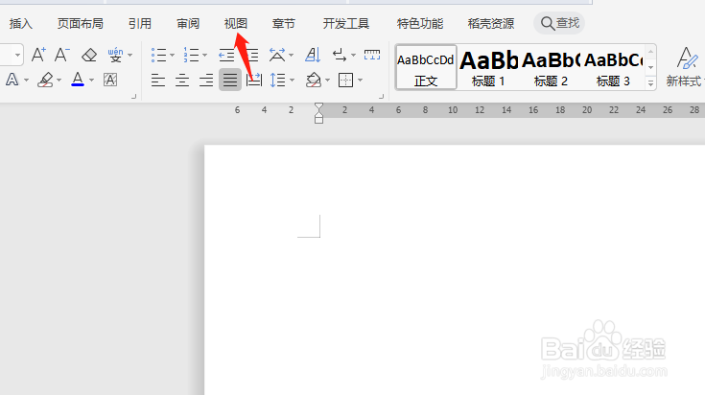Click the 查找 search magnifier box
Image resolution: width=705 pixels, height=395 pixels.
(x=559, y=23)
